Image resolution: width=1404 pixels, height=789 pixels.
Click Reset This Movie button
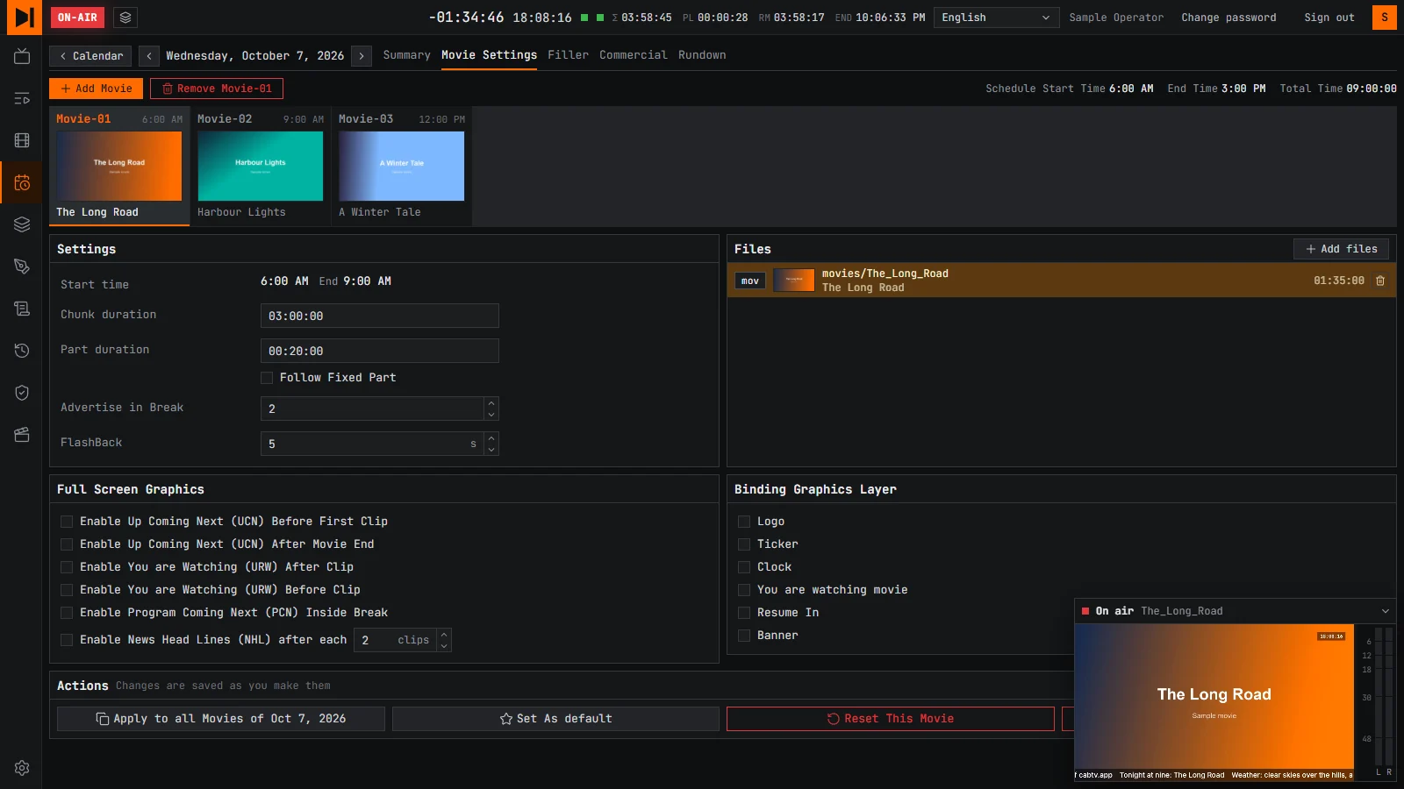pos(891,719)
